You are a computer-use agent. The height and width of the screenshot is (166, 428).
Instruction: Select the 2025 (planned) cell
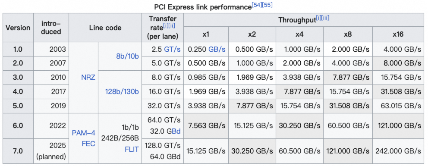point(51,151)
